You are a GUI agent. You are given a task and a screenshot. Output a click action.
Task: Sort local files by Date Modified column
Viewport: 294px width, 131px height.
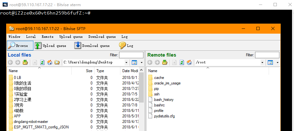coord(130,71)
